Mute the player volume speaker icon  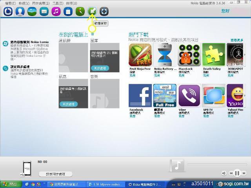coord(224,173)
